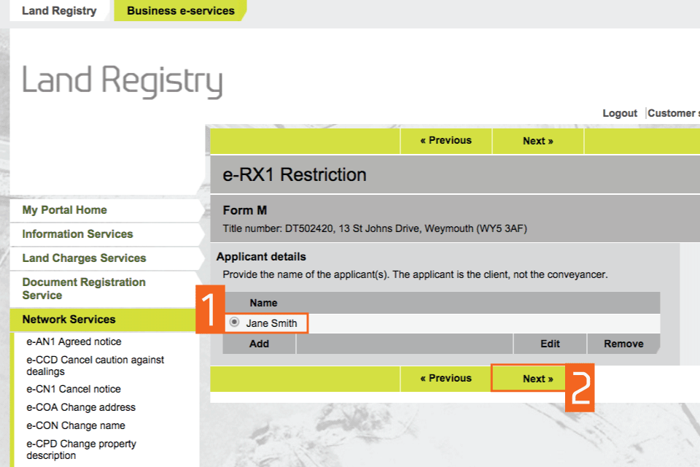
Task: Select the Jane Smith radio button
Action: (x=234, y=323)
